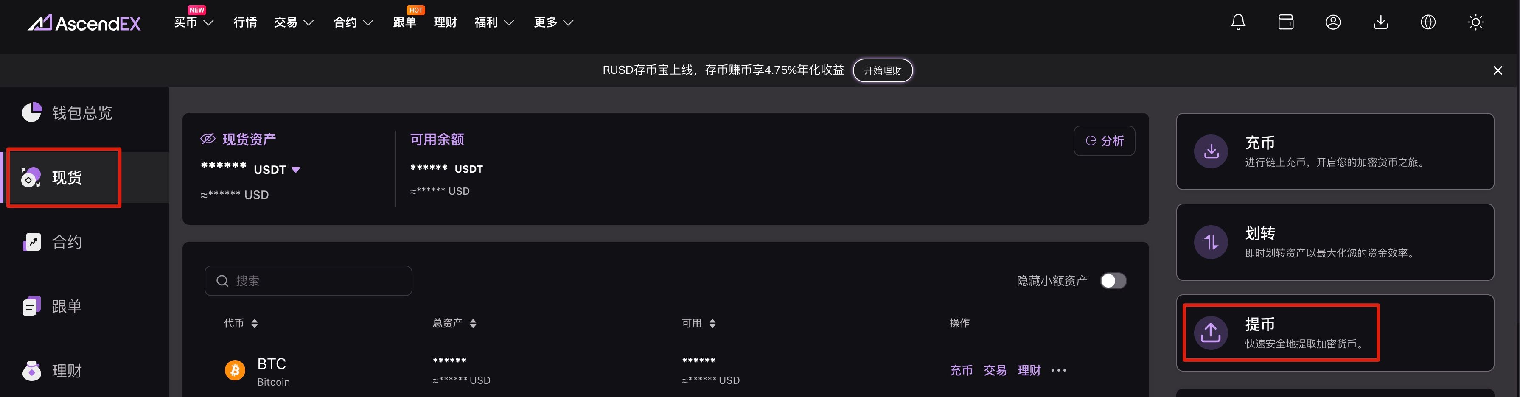Click the 充币 deposit card icon
The width and height of the screenshot is (1520, 397).
pos(1211,151)
